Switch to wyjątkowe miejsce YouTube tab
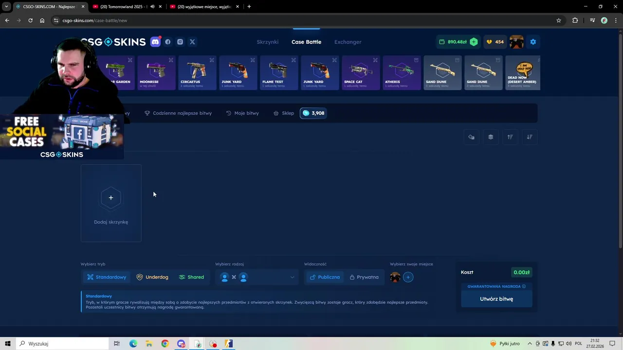The height and width of the screenshot is (350, 623). pos(204,7)
